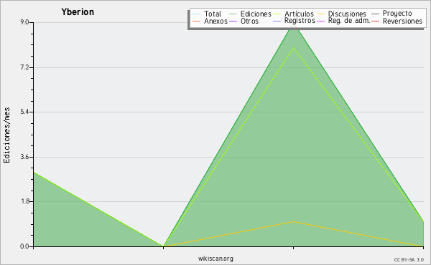This screenshot has width=431, height=265.
Task: Click the light blue Total line swatch
Action: (x=197, y=14)
